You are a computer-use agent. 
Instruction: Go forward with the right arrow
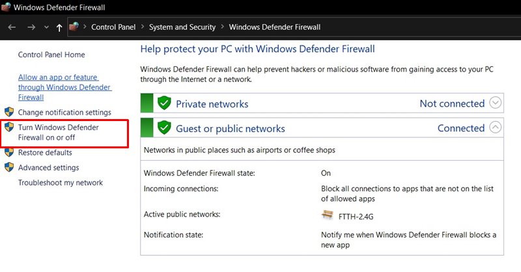pyautogui.click(x=31, y=27)
